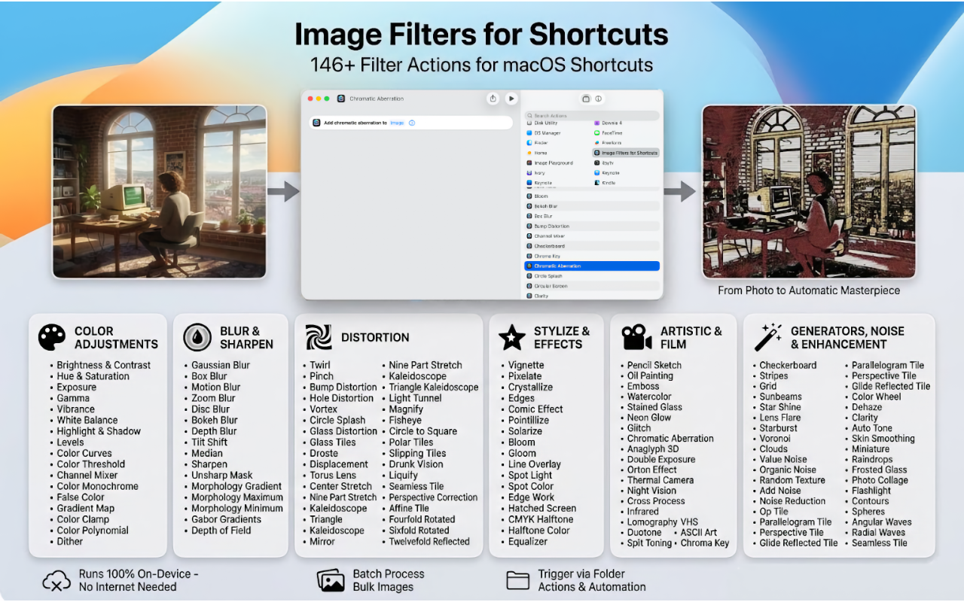Click the original room photo thumbnail
This screenshot has height=602, width=964.
click(x=160, y=191)
